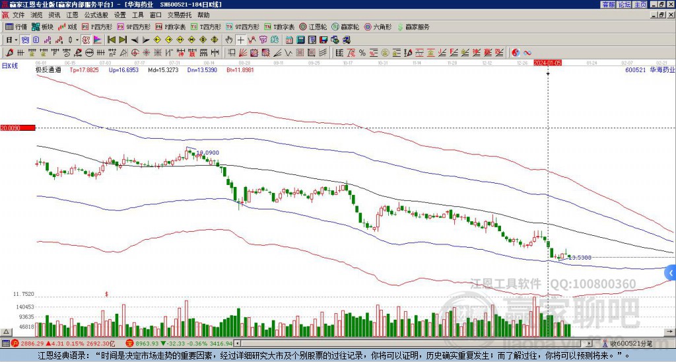Click the 20.0090 red price label
This screenshot has height=362, width=676.
point(17,128)
